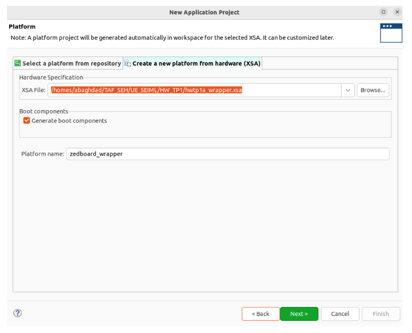Open Create a new platform from hardware (XSA) tab
Viewport: 412px width, 333px height.
point(193,63)
